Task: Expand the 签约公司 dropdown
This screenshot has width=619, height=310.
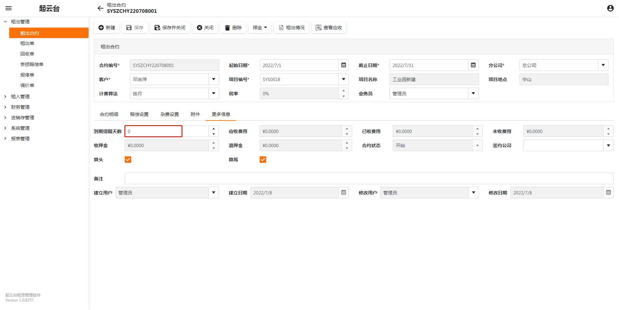Action: 608,145
